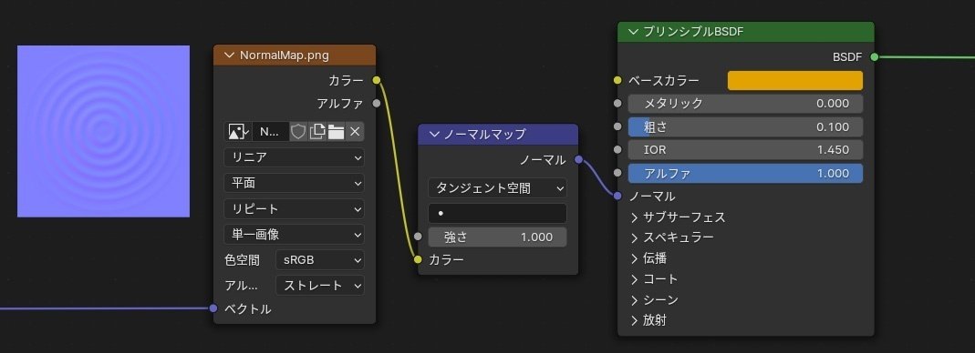Click the 強さ input socket
Image resolution: width=975 pixels, height=353 pixels.
pyautogui.click(x=418, y=237)
